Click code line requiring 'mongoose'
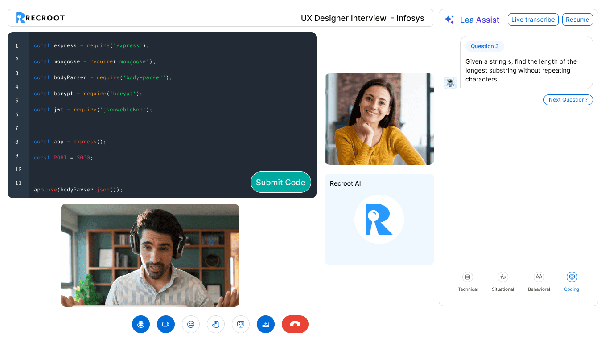This screenshot has width=609, height=342. (x=95, y=61)
